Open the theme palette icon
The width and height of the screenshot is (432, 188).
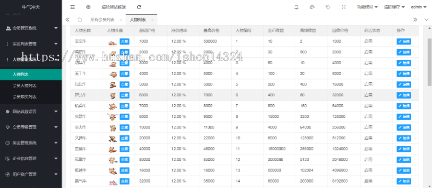[312, 7]
